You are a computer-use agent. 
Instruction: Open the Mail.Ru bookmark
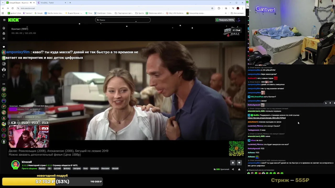tap(54, 13)
